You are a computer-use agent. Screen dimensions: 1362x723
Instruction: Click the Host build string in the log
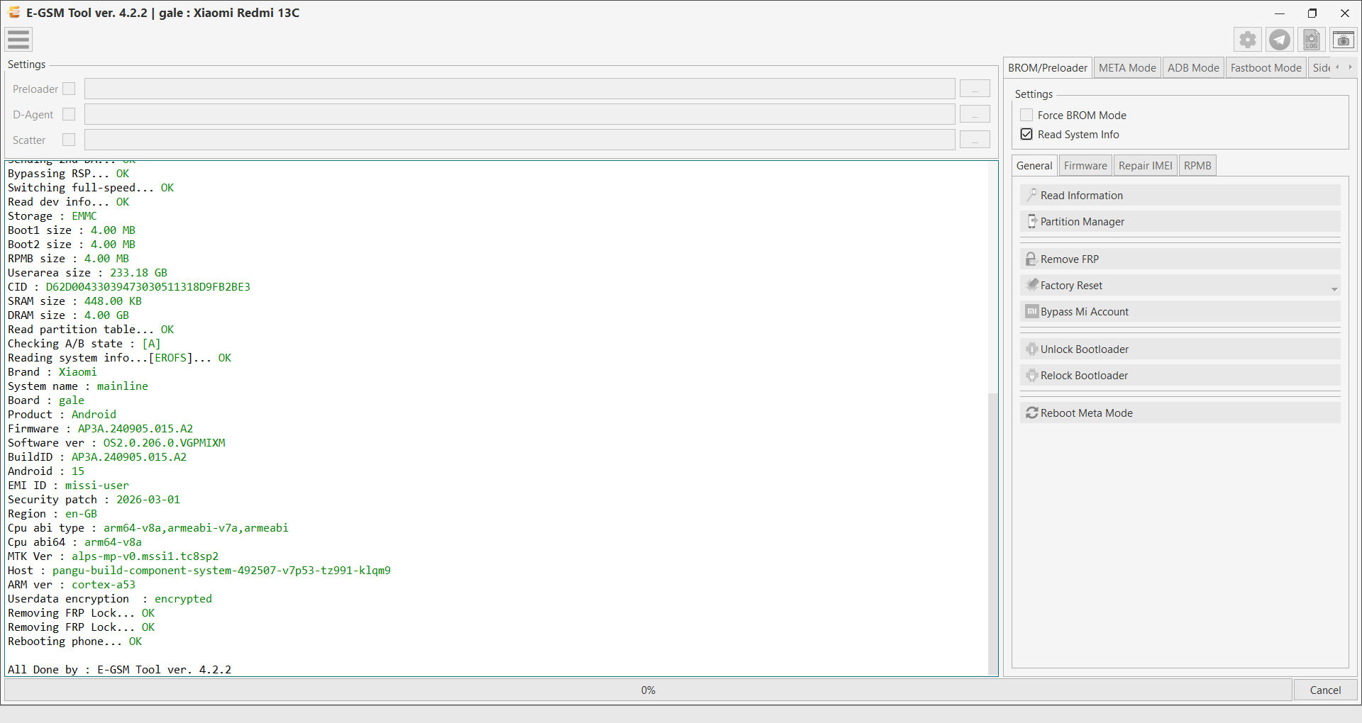click(x=221, y=570)
